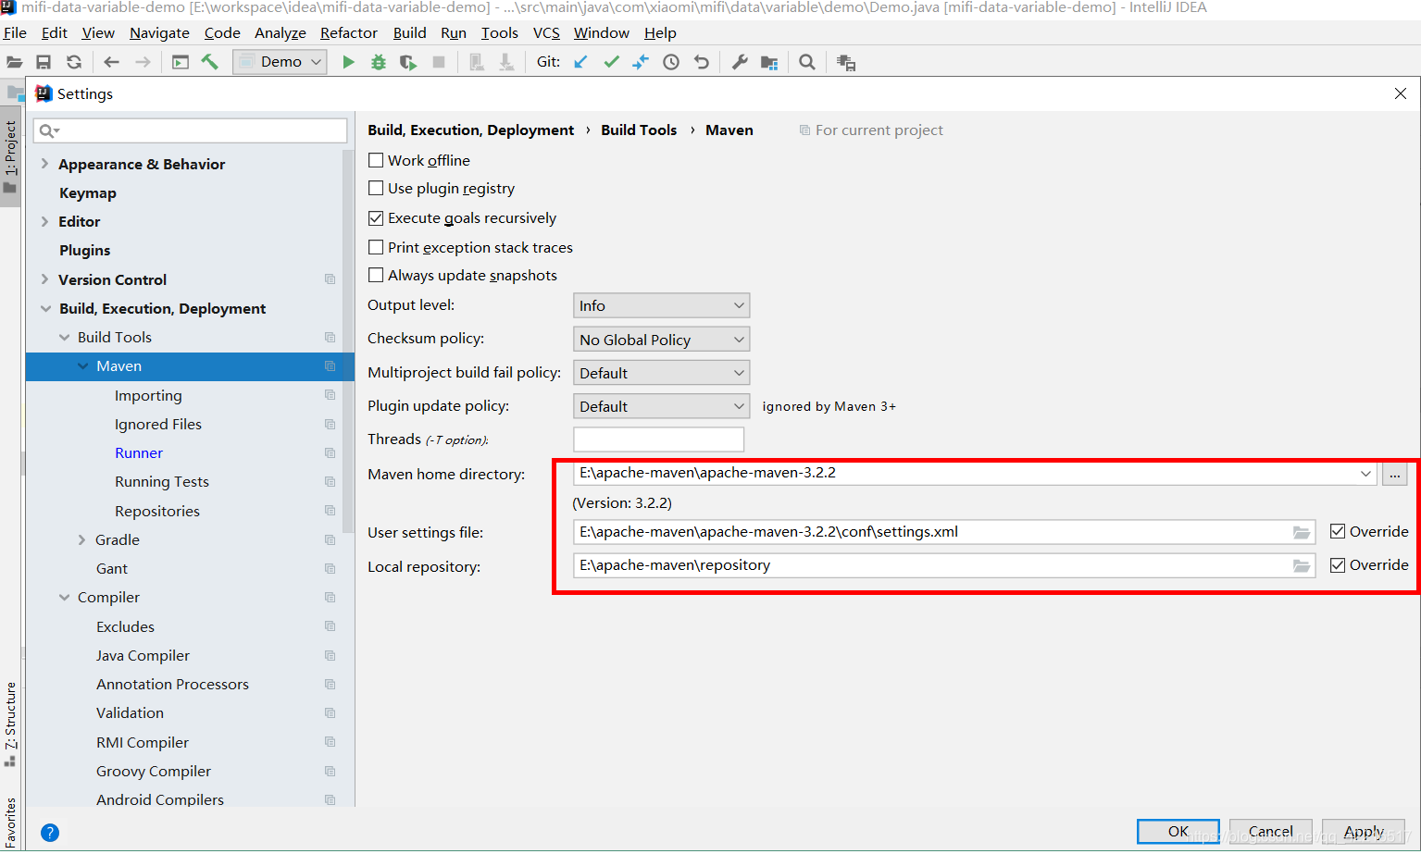Viewport: 1421px width, 854px height.
Task: Open settings with the wrench icon
Action: click(x=740, y=62)
